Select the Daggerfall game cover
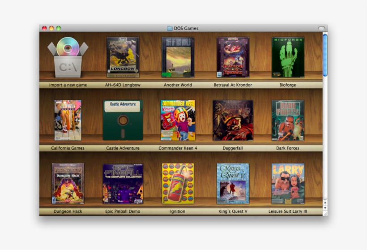 (233, 120)
